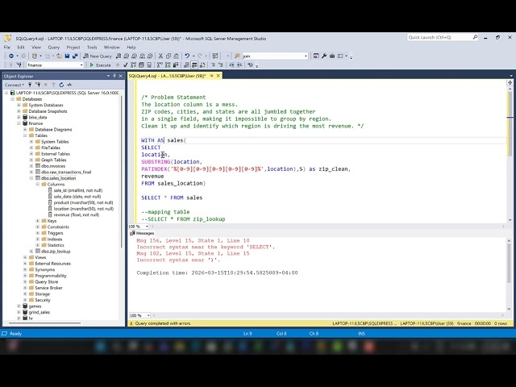Click the Navigate Backward arrow icon
This screenshot has width=516, height=387.
(11, 56)
